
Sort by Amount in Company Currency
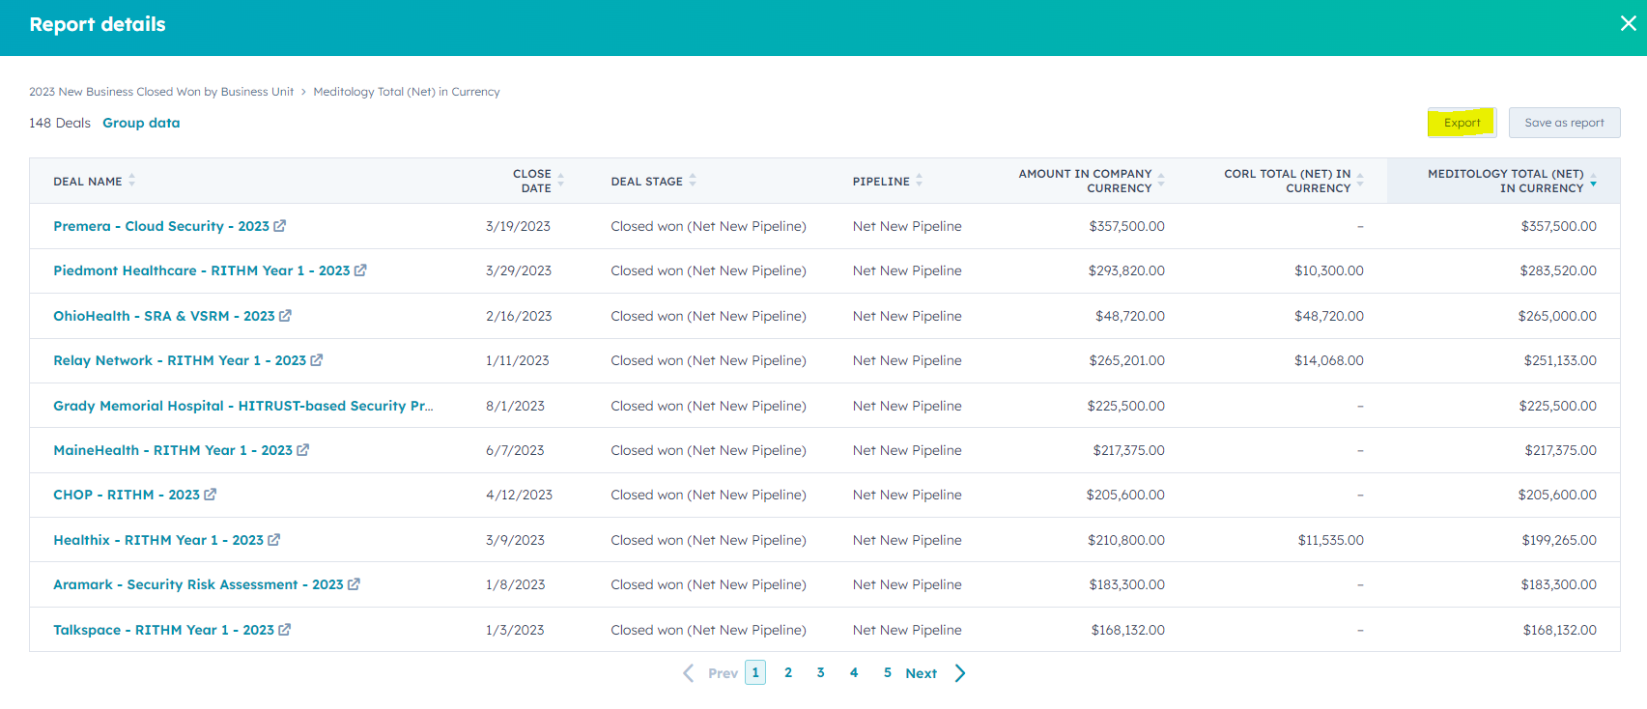(1085, 181)
